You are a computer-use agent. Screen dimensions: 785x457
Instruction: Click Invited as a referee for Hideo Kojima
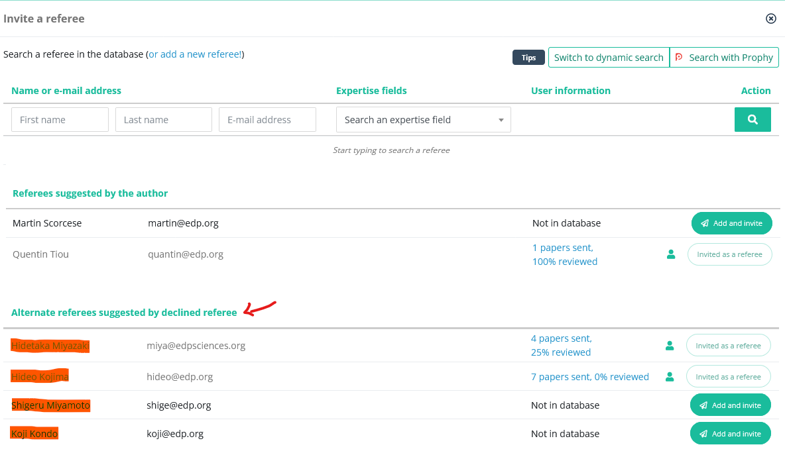click(728, 376)
